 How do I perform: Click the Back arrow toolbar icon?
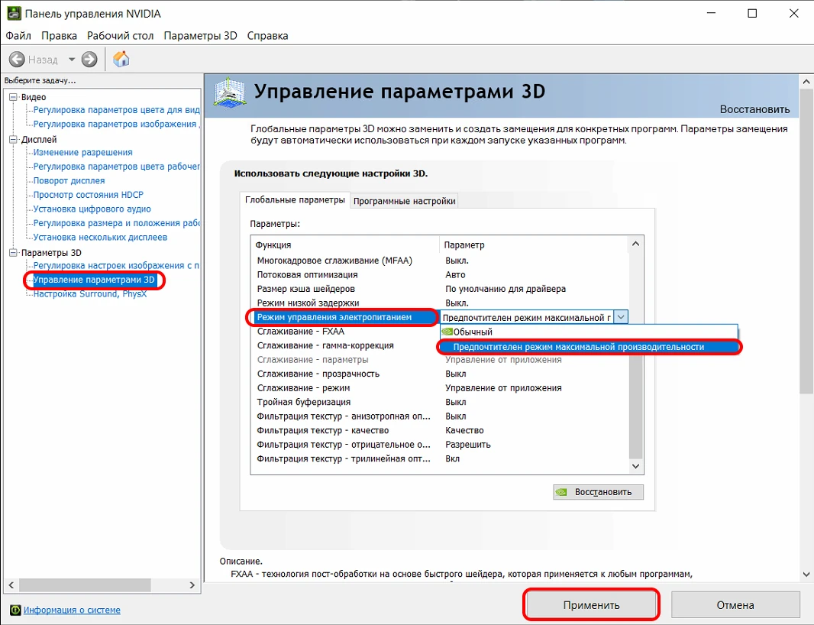pyautogui.click(x=17, y=59)
